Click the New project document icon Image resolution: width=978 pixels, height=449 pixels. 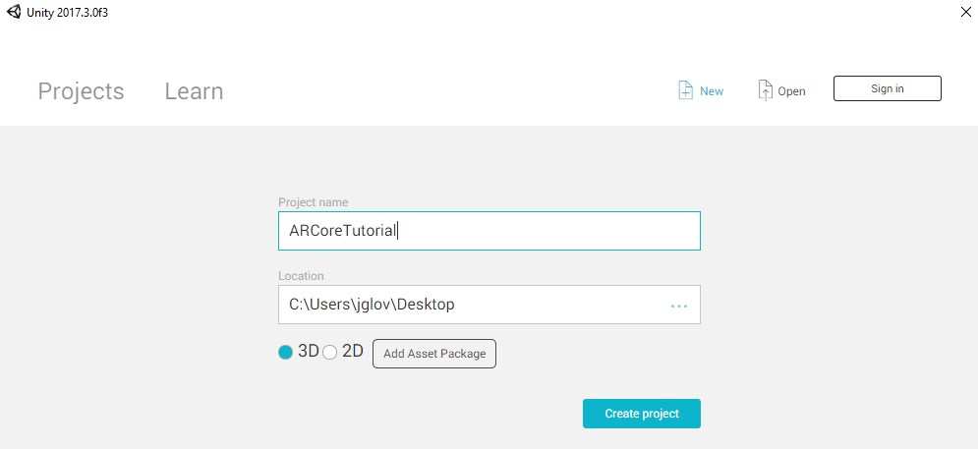click(x=685, y=90)
